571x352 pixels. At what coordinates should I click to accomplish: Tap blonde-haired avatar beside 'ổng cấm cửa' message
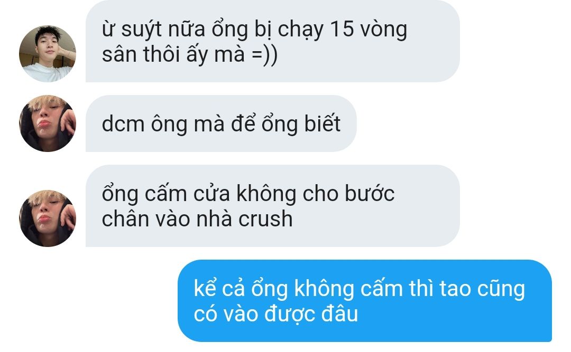[x=48, y=218]
